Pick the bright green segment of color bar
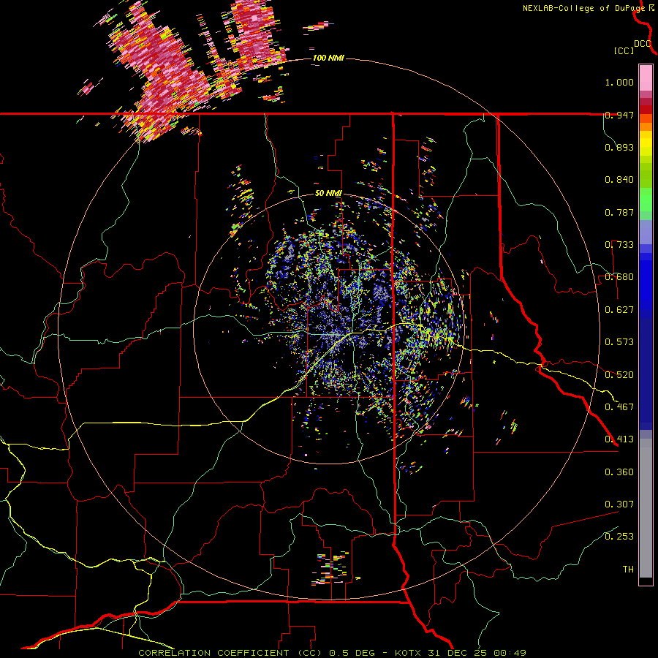 [x=646, y=200]
